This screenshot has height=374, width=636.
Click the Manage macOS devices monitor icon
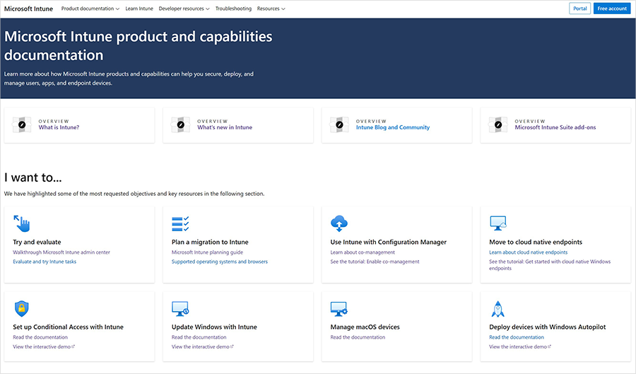click(339, 309)
